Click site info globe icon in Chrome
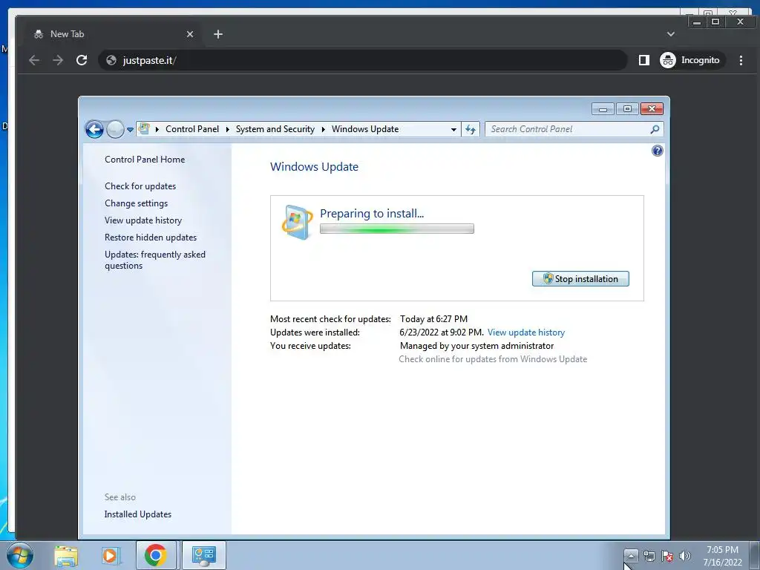This screenshot has height=570, width=760. [111, 60]
